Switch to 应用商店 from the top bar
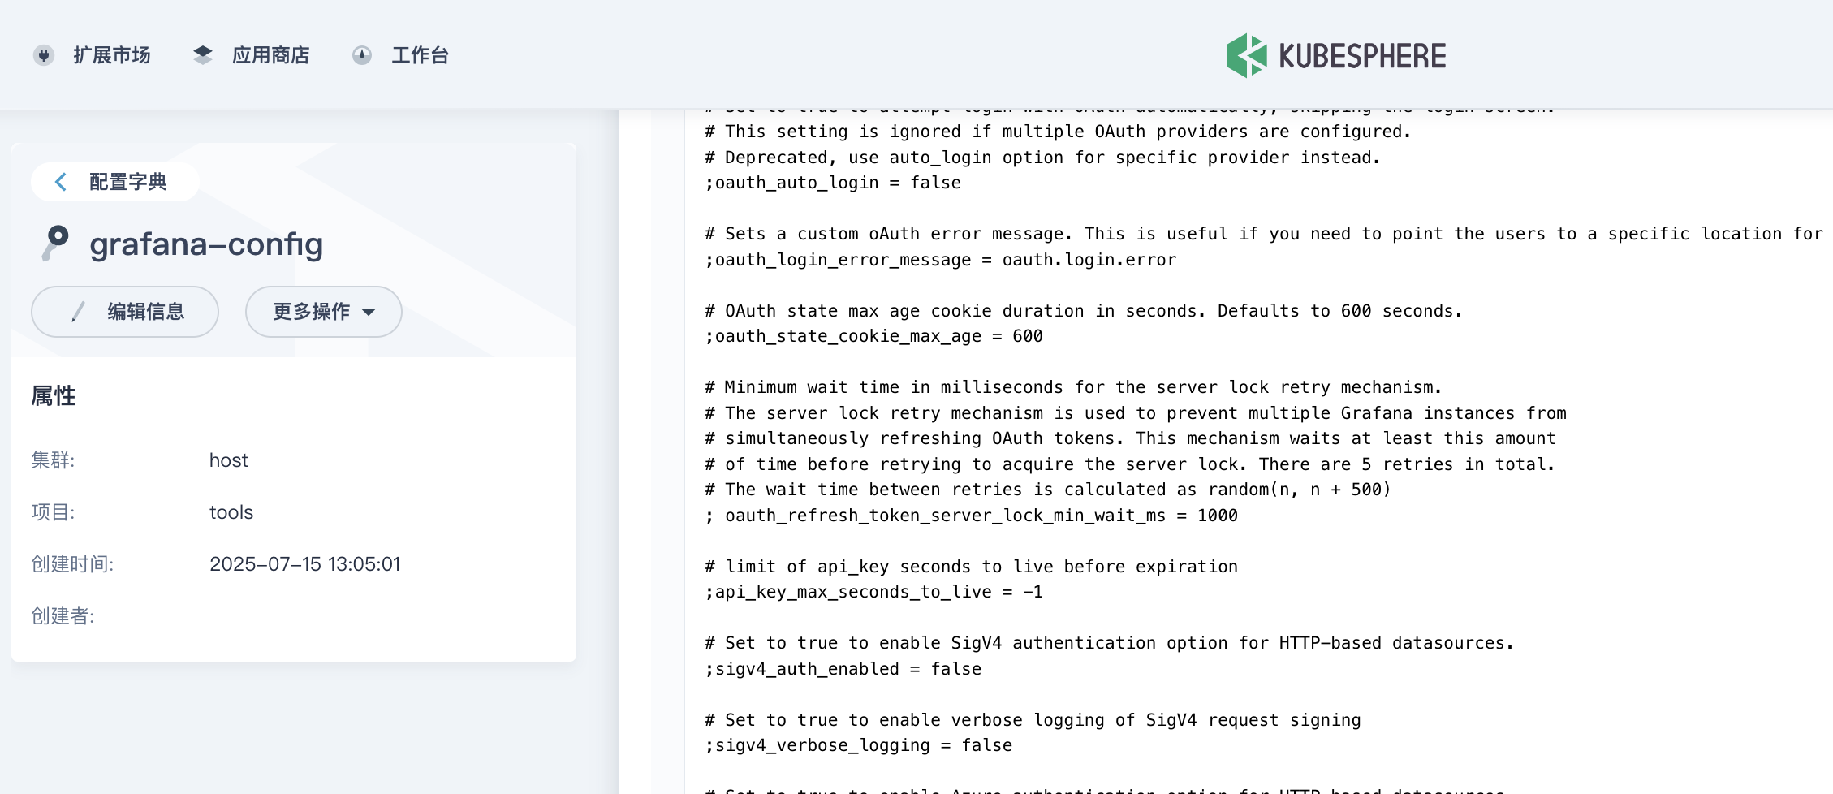 (x=271, y=54)
